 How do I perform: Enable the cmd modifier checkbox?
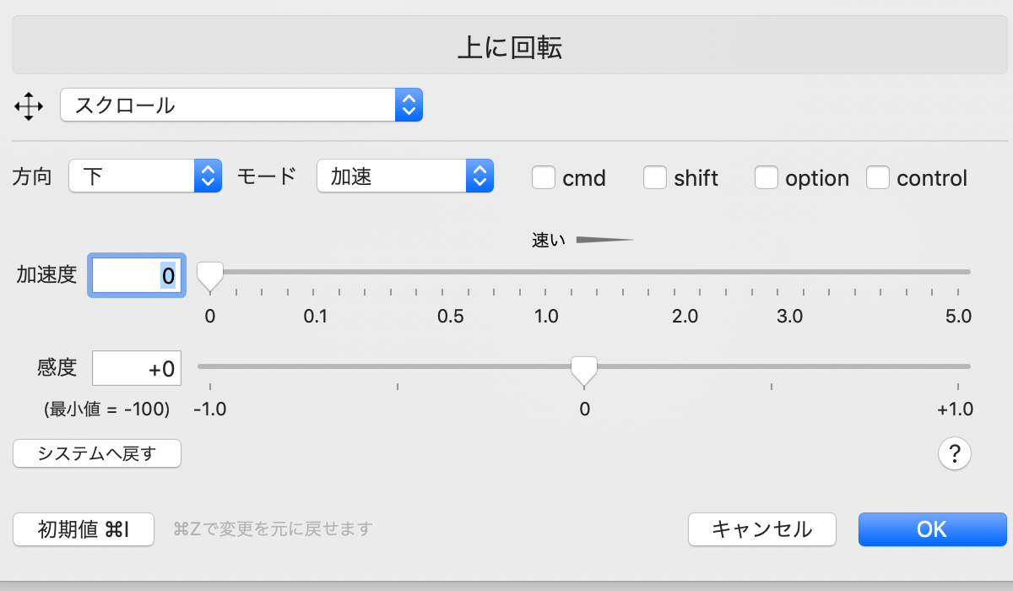544,178
